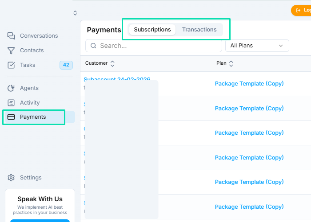Click the Speak With Us heading
The width and height of the screenshot is (311, 222).
click(40, 199)
